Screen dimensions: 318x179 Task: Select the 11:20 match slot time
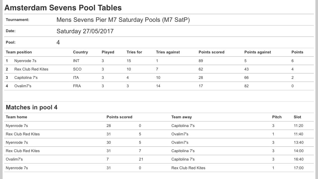[x=298, y=126]
